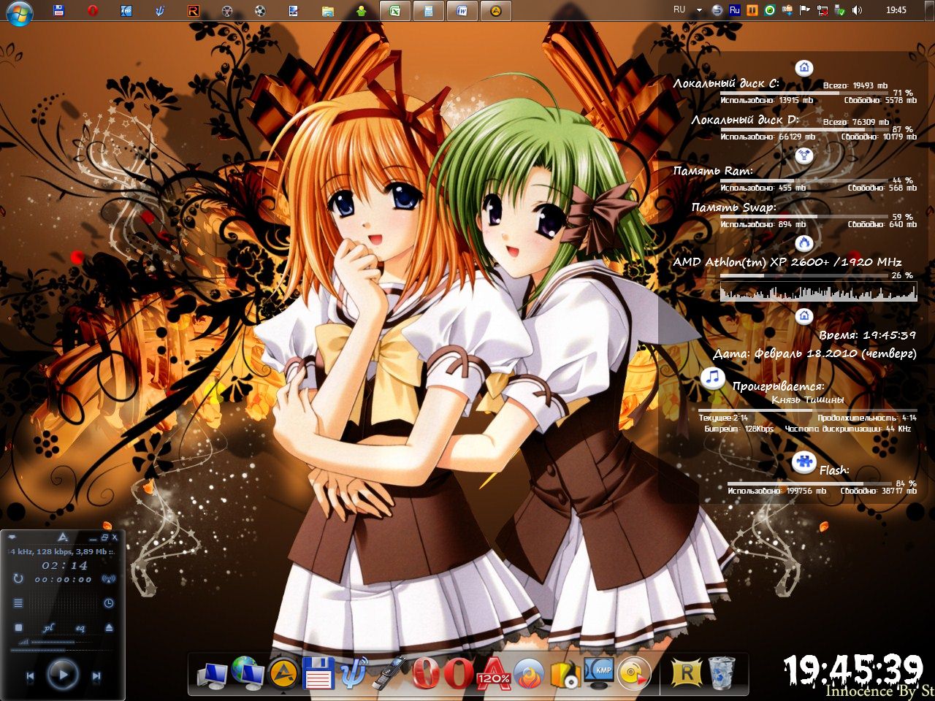Image resolution: width=935 pixels, height=701 pixels.
Task: Toggle AIMP playlist with pl button
Action: pyautogui.click(x=48, y=627)
